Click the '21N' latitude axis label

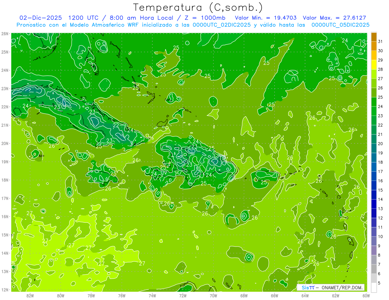point(5,125)
